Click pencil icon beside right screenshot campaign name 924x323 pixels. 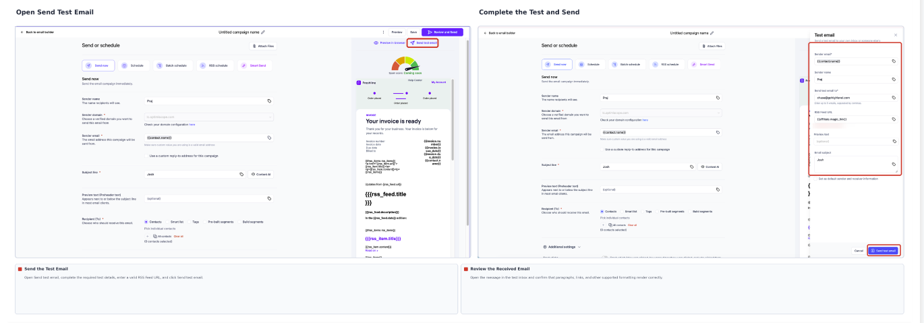712,32
